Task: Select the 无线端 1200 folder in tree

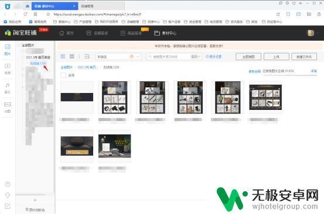Action: 38,63
